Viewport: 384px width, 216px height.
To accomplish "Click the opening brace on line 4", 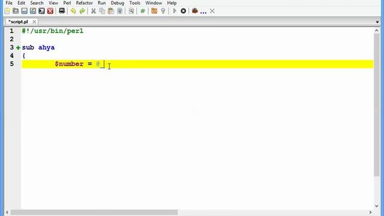I will (24, 56).
